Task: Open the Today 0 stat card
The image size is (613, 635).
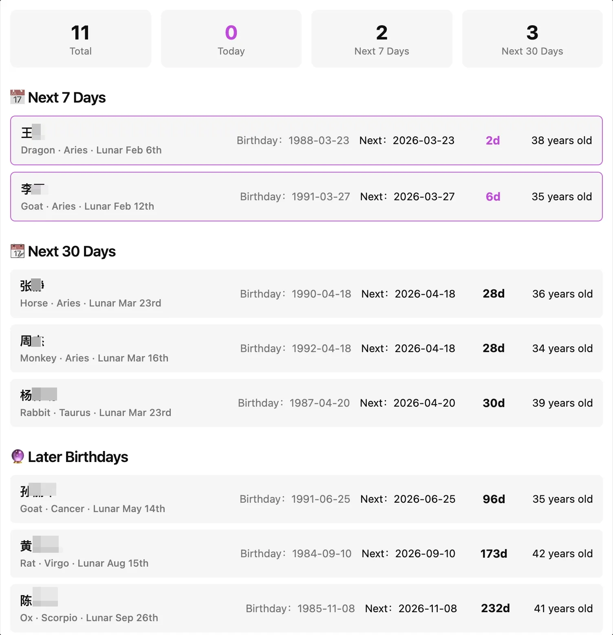Action: click(231, 39)
